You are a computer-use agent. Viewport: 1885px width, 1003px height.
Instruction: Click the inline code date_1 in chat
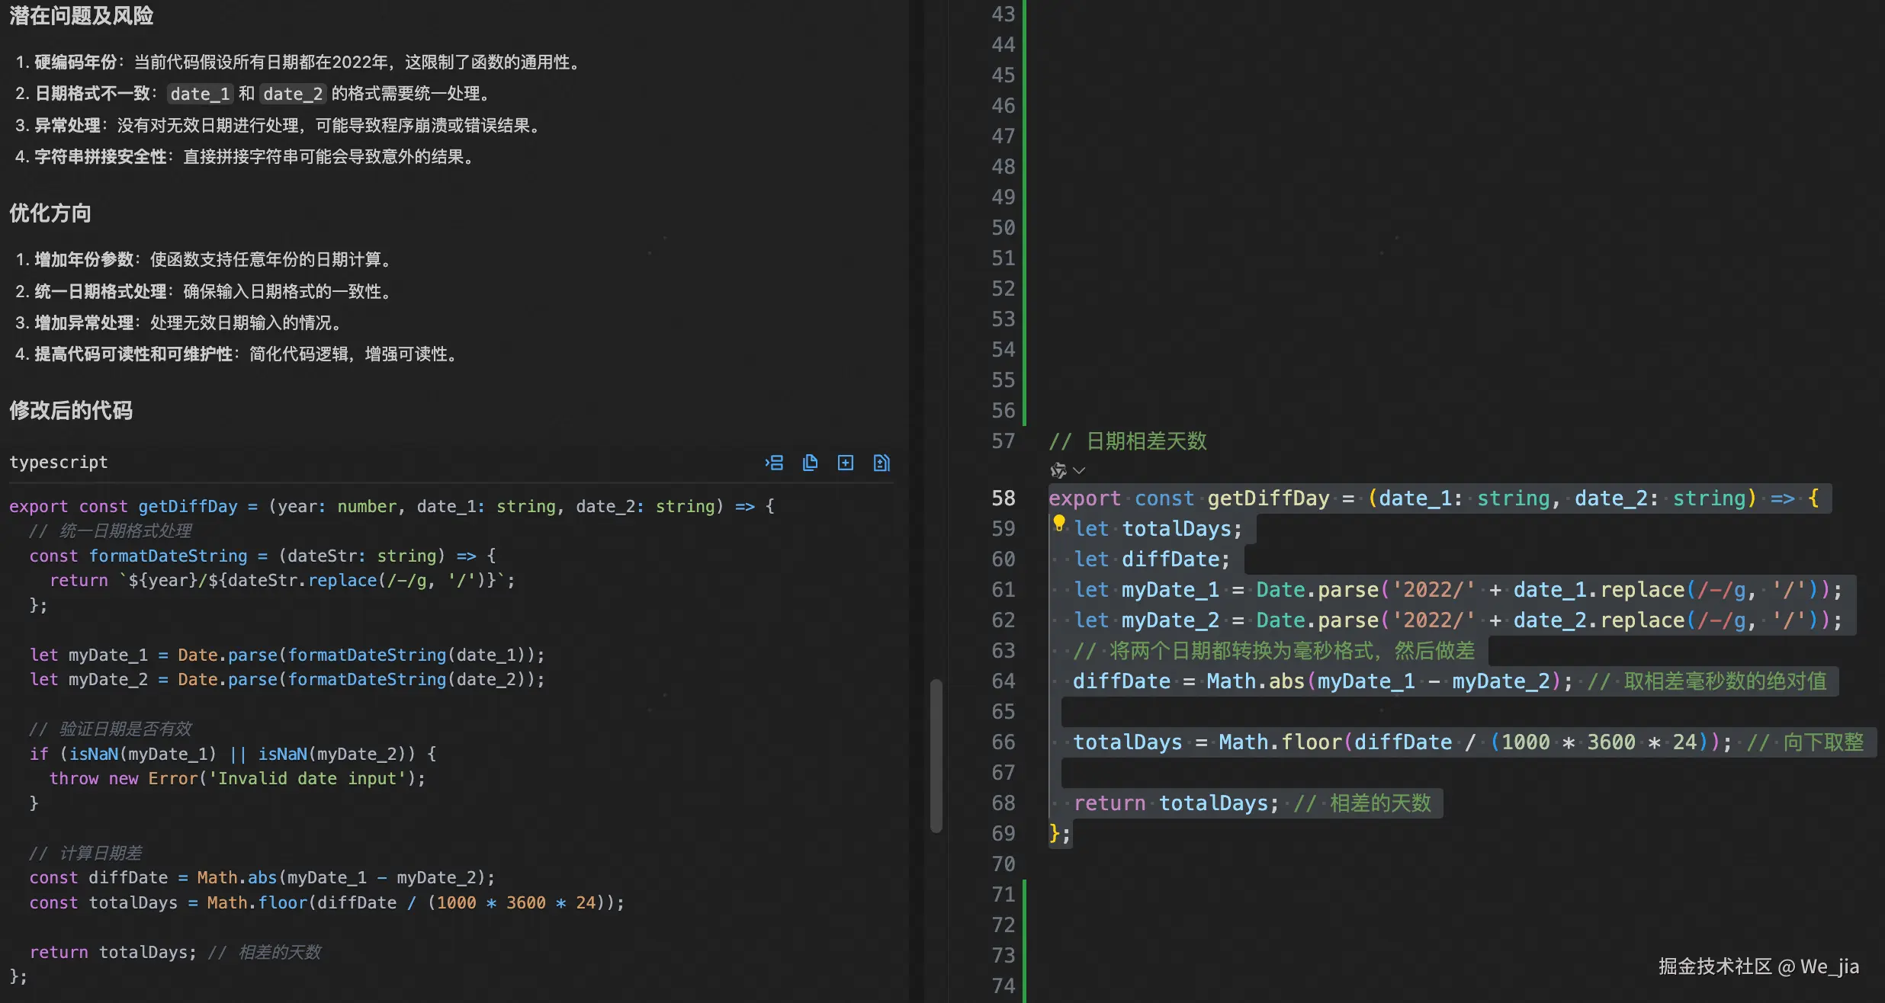click(200, 94)
